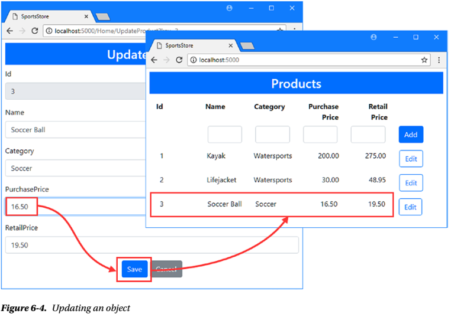Open a new tab in the Products window

coord(247,45)
